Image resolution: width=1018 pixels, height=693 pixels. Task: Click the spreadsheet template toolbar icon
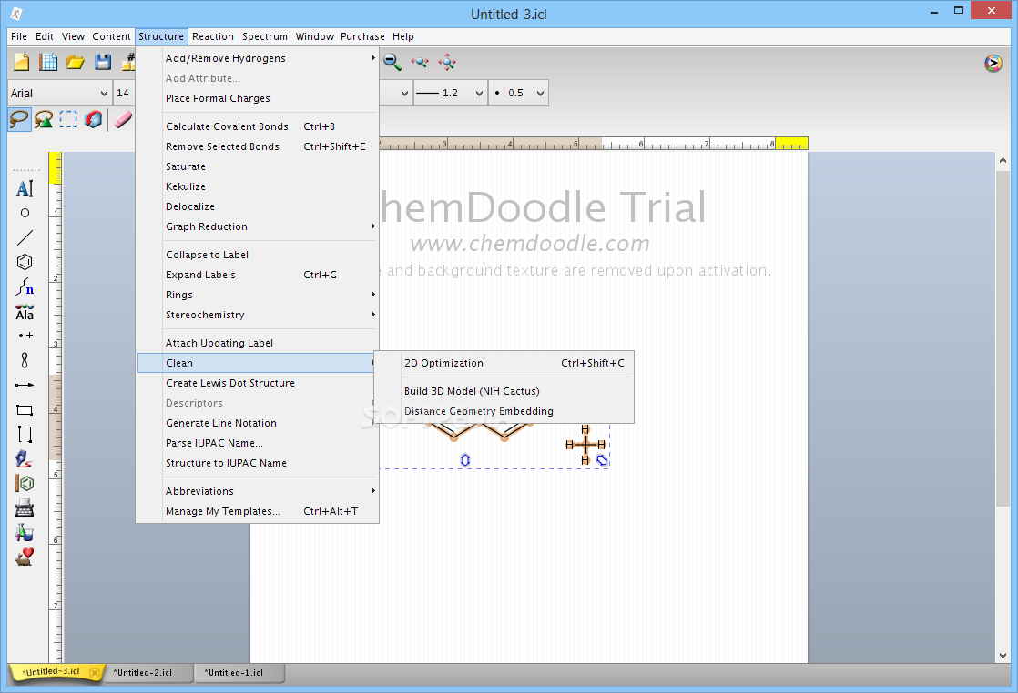point(48,62)
